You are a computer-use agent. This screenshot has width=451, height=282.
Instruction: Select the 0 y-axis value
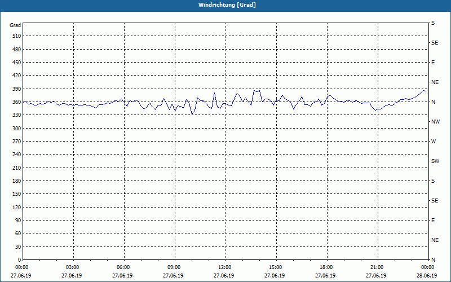click(20, 260)
